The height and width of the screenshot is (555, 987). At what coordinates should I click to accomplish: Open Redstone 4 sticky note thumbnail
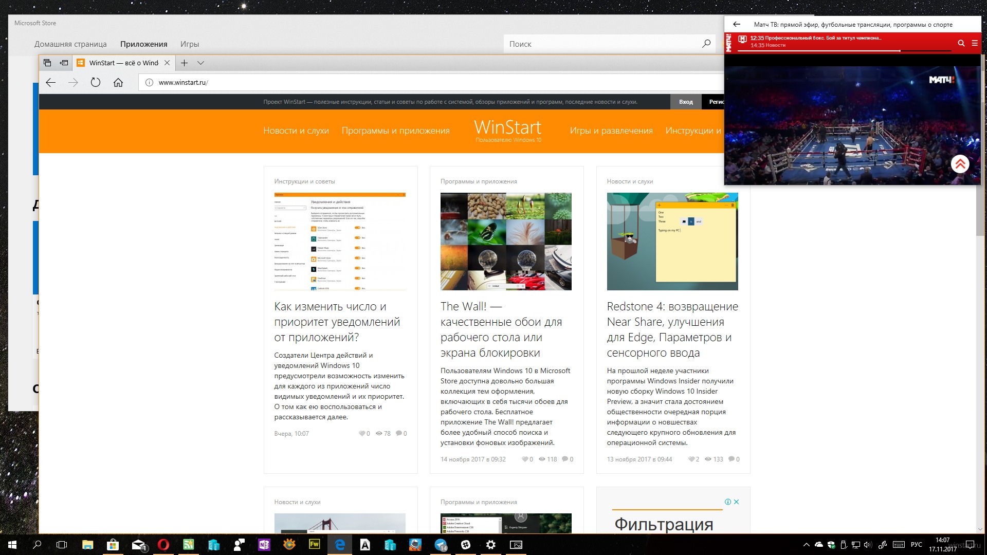coord(672,242)
